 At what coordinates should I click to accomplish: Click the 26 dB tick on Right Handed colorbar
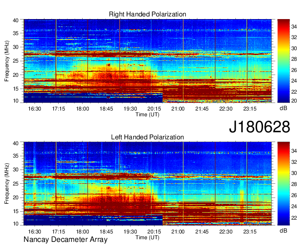(294, 70)
